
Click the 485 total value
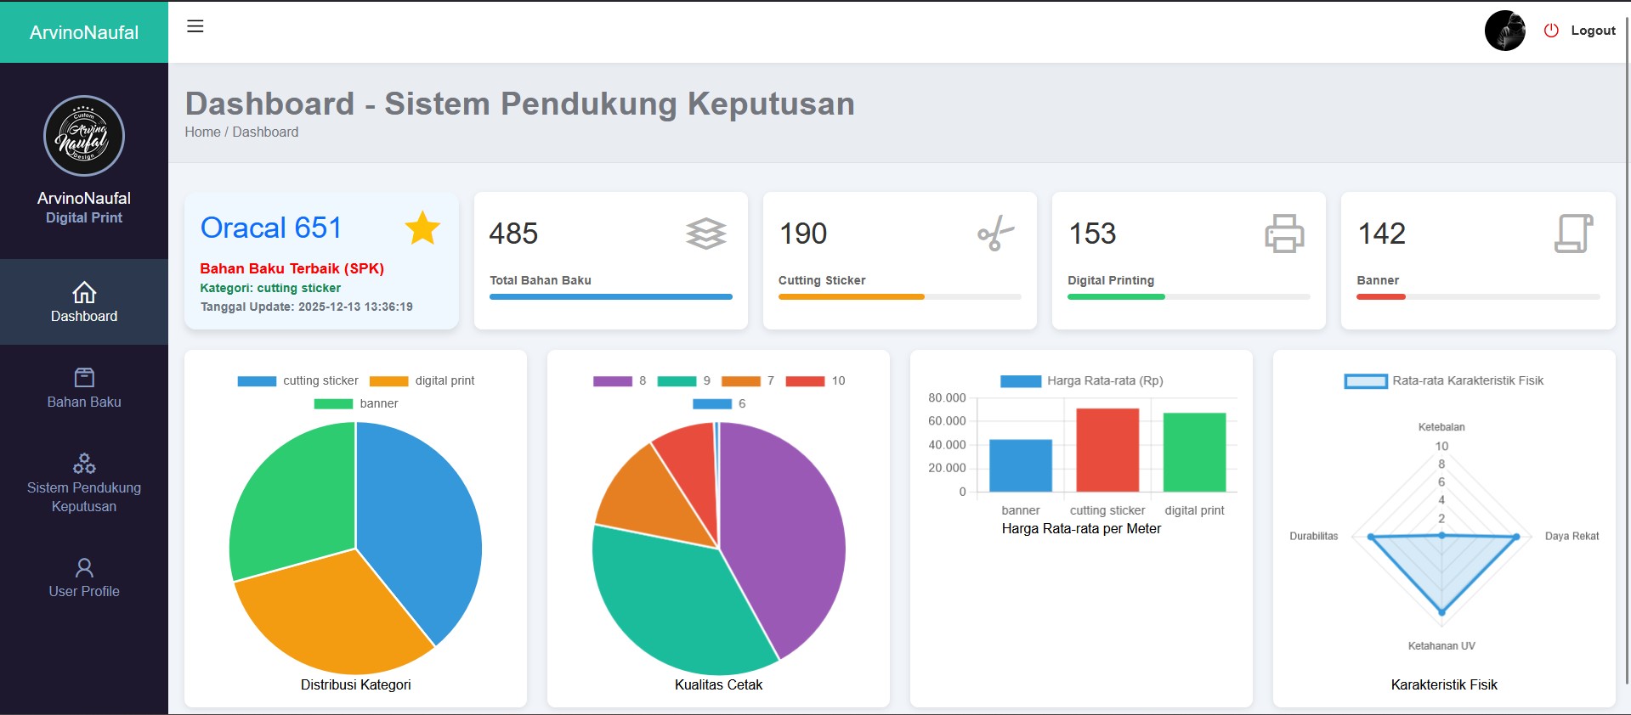click(513, 234)
